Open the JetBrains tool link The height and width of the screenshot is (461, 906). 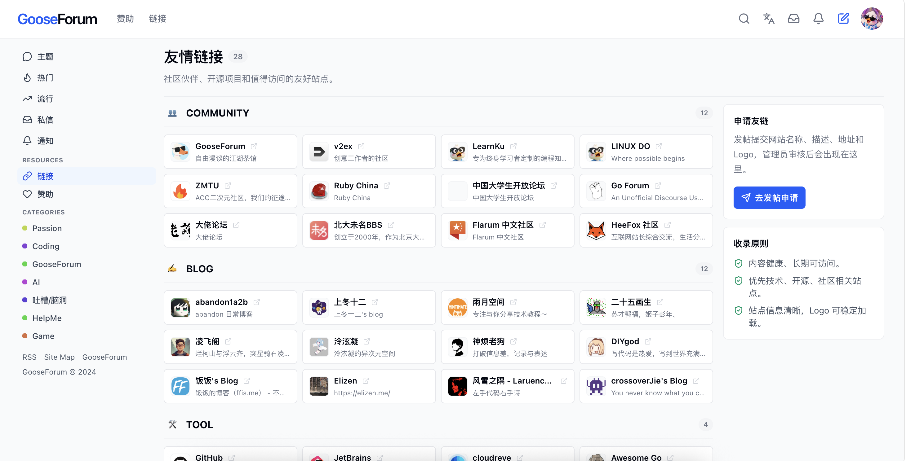[x=369, y=454]
